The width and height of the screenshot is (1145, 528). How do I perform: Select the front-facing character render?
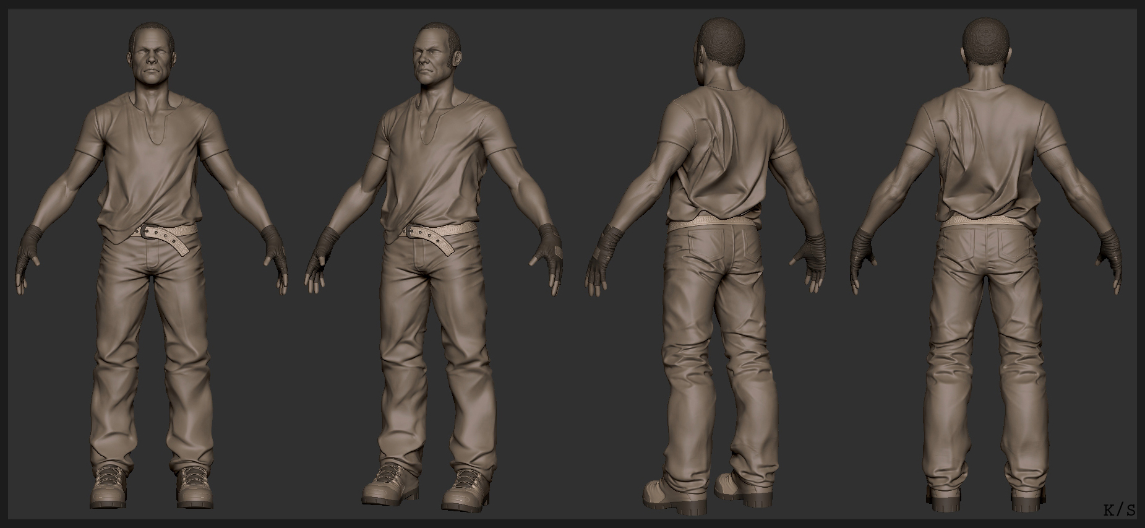point(152,266)
